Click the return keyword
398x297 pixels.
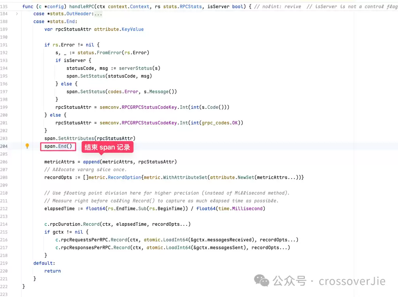click(52, 271)
